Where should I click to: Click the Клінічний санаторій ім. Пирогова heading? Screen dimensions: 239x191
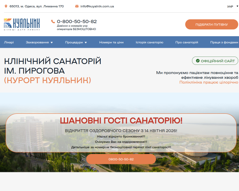(x=53, y=66)
